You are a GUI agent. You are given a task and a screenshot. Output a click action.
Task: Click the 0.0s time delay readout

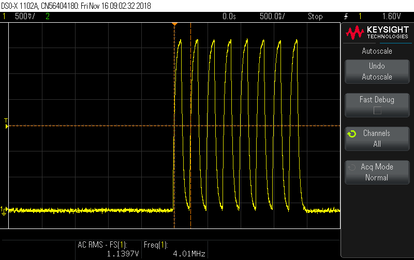pyautogui.click(x=229, y=17)
